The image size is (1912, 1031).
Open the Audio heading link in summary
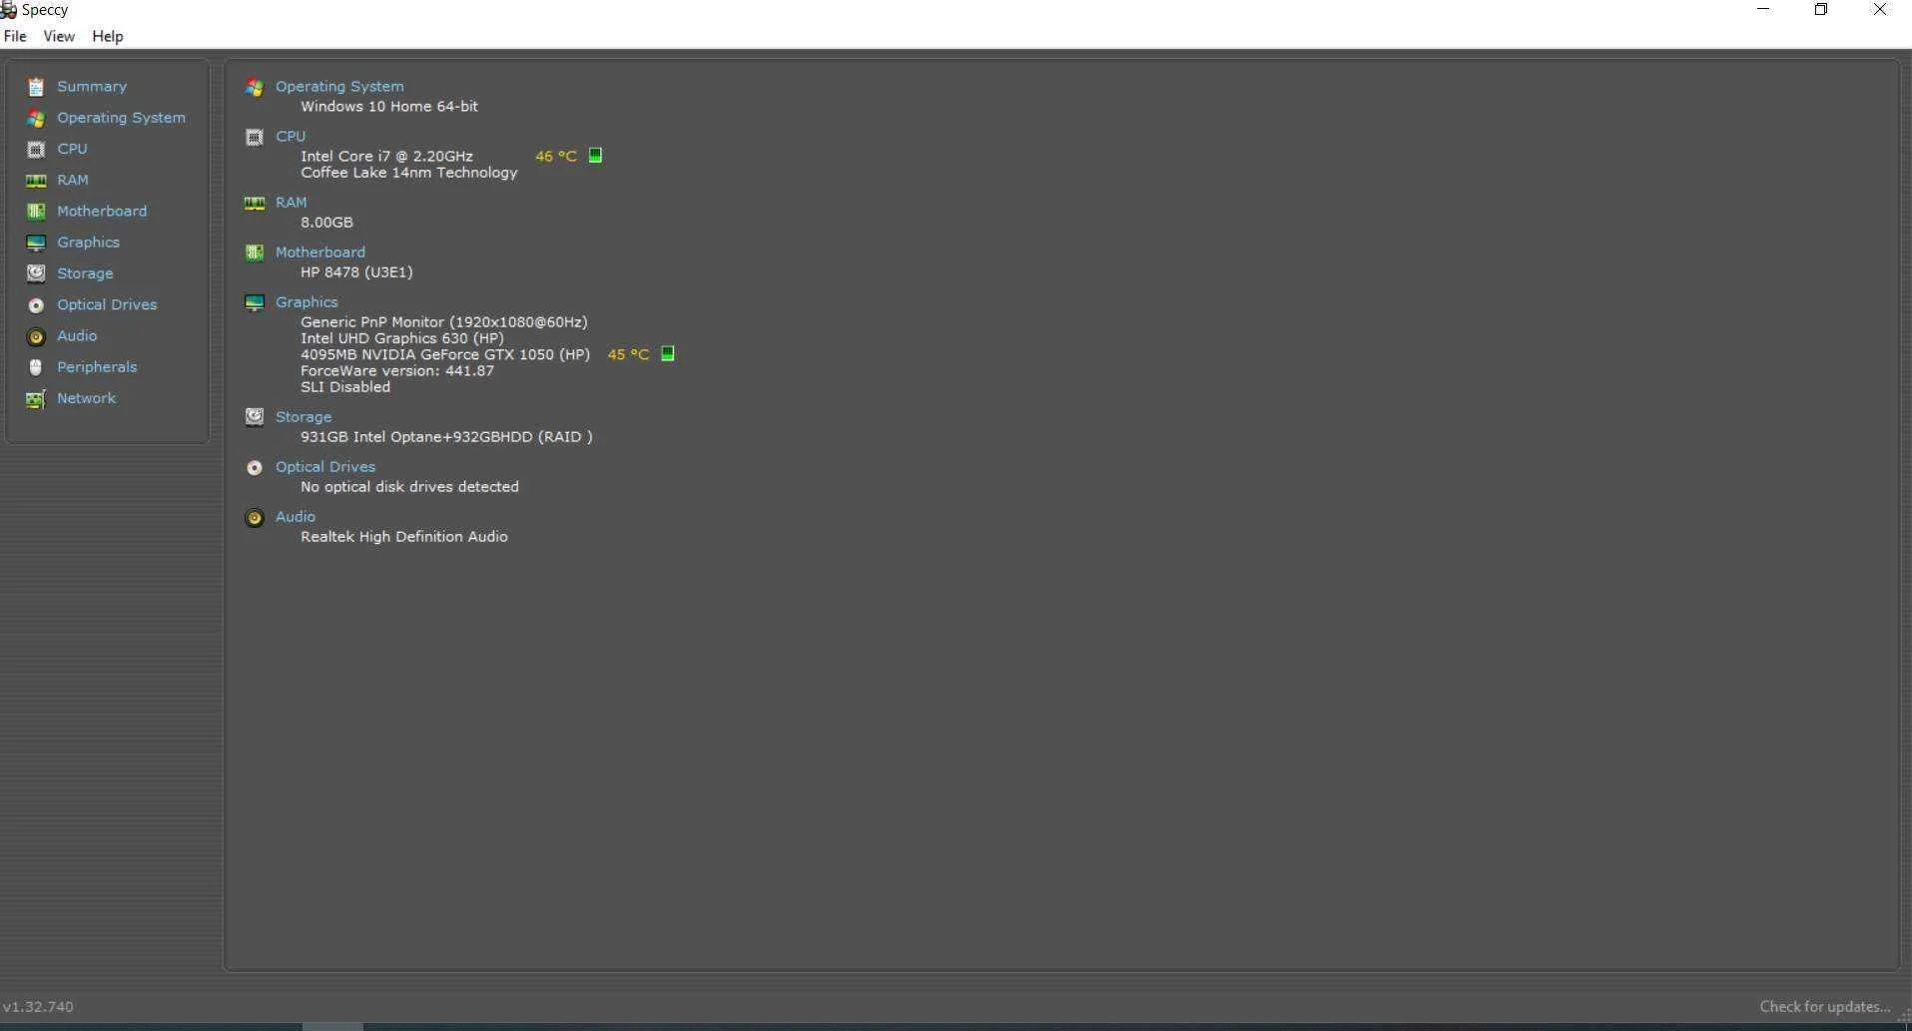[x=296, y=517]
